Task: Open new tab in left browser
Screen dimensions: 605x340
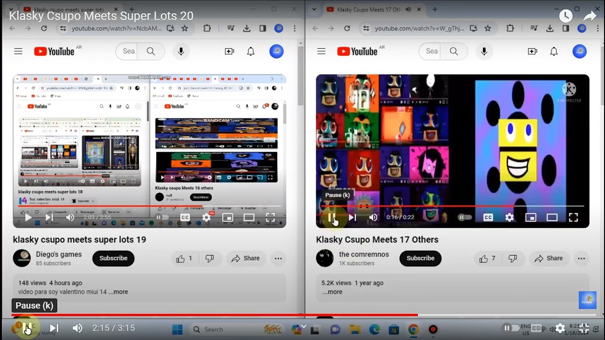Action: (x=132, y=9)
